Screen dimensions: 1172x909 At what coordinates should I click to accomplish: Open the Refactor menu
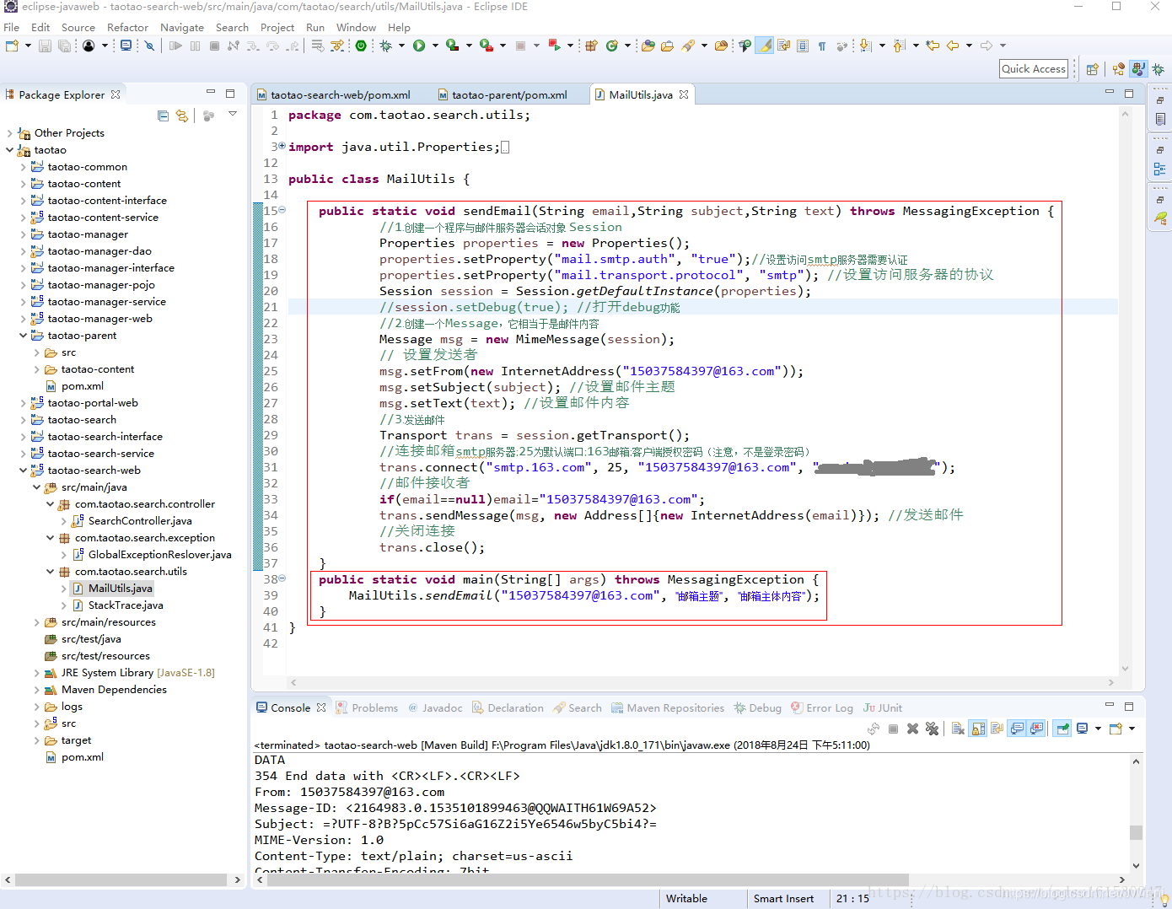pyautogui.click(x=127, y=27)
